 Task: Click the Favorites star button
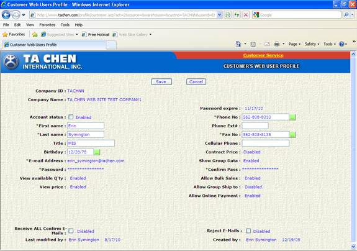click(x=14, y=34)
